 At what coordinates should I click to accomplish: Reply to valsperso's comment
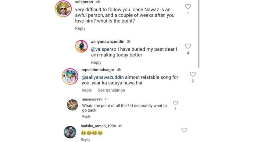[80, 28]
